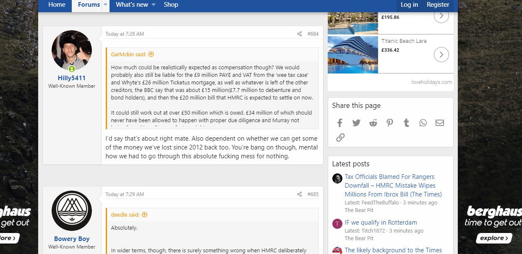The image size is (522, 254).
Task: Click the £195.86 price text
Action: pyautogui.click(x=390, y=17)
